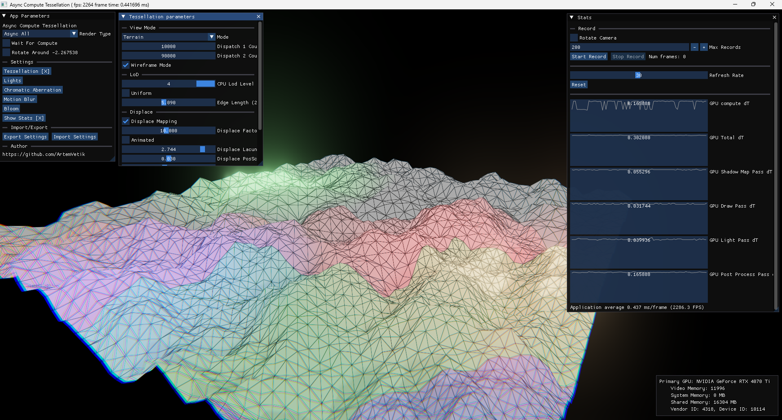Close the Tessellation parameters window
Screen dimensions: 782x420
(x=258, y=17)
